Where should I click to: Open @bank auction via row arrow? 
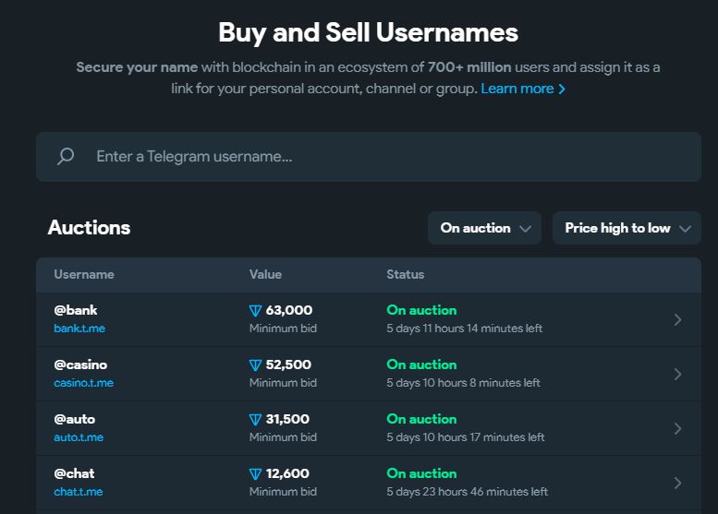(x=677, y=319)
